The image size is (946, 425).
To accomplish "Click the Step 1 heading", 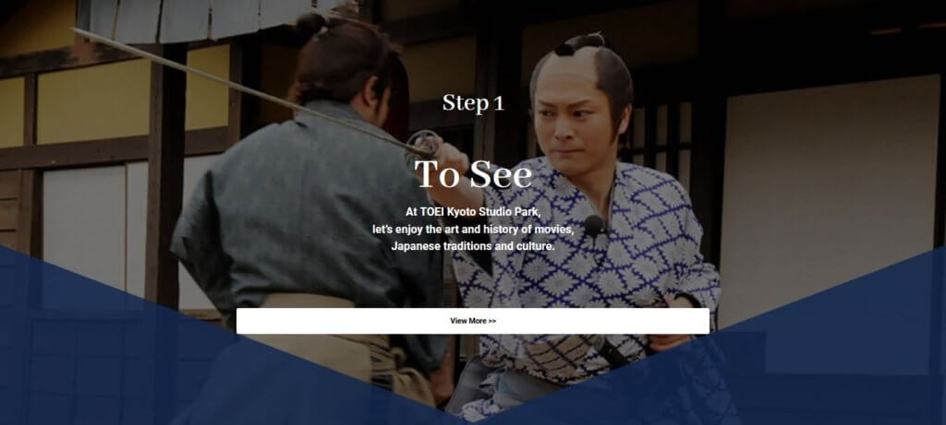I will [x=473, y=103].
